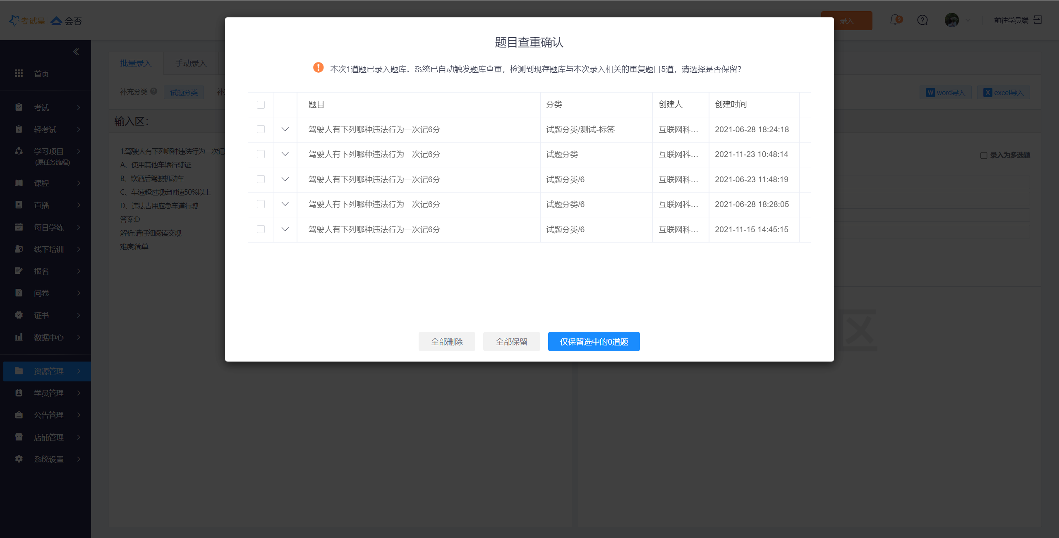Click the 系统设置 gear icon
1059x538 pixels.
[x=19, y=459]
